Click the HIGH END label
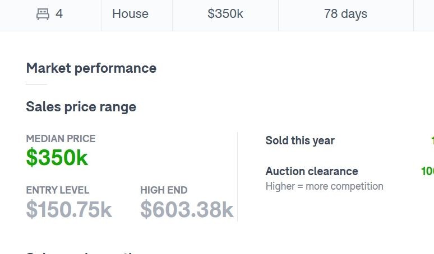Image resolution: width=434 pixels, height=254 pixels. tap(164, 190)
